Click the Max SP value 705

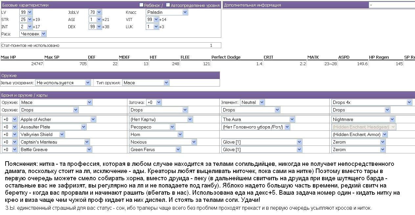coord(83,64)
